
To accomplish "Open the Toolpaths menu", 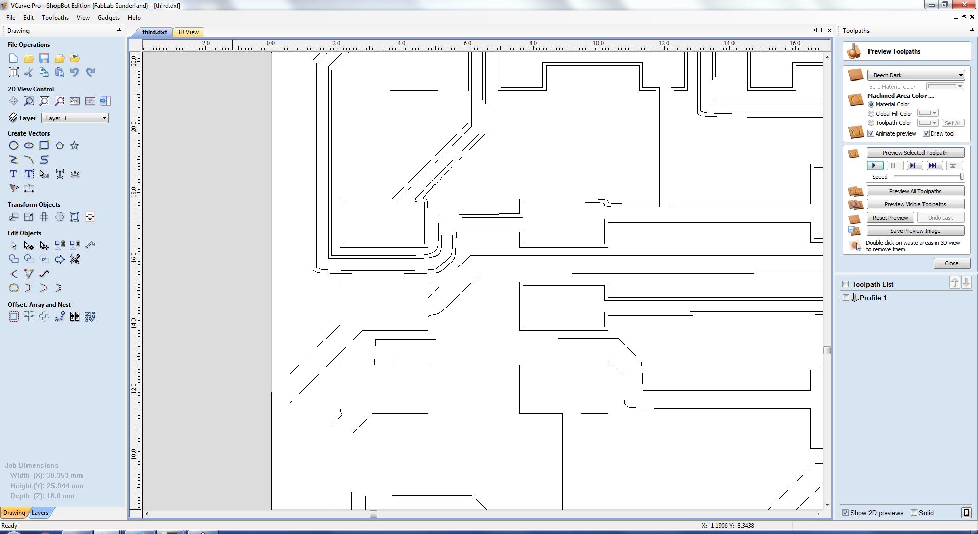I will 55,18.
